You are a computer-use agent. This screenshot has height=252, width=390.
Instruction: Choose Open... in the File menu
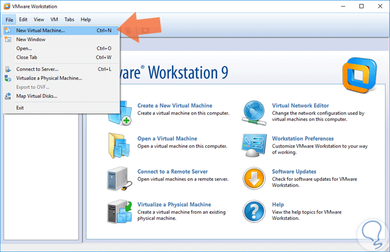[61, 48]
